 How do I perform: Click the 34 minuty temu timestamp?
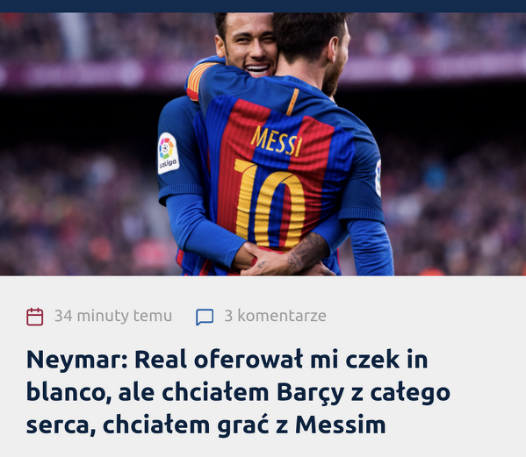[113, 316]
